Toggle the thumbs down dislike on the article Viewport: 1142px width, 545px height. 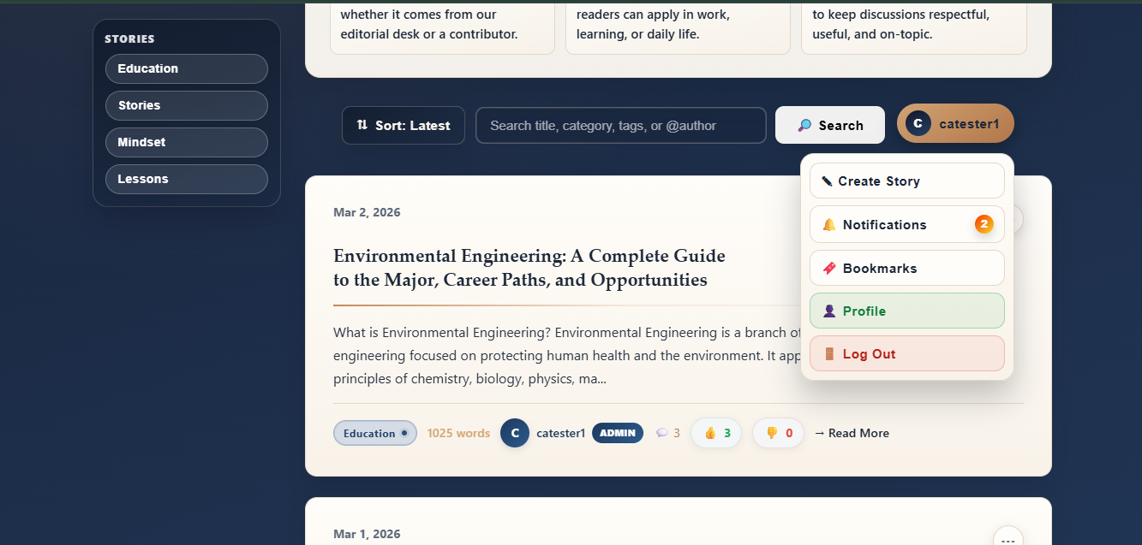click(778, 433)
